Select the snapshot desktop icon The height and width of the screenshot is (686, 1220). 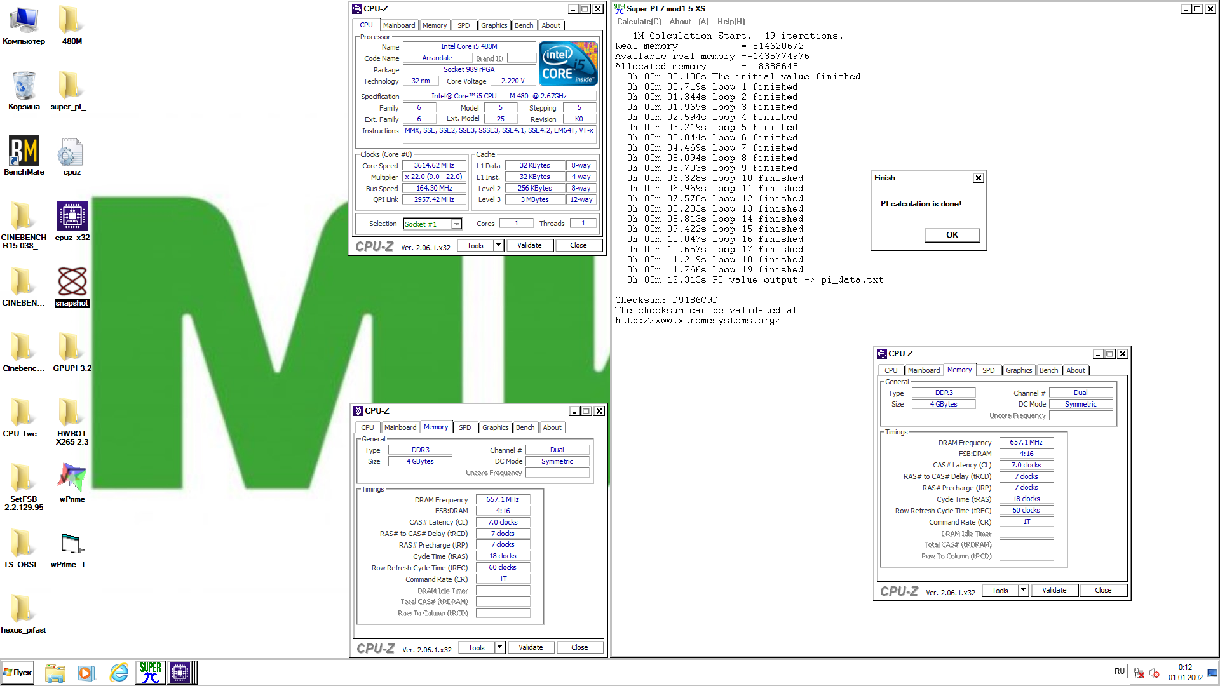(72, 287)
